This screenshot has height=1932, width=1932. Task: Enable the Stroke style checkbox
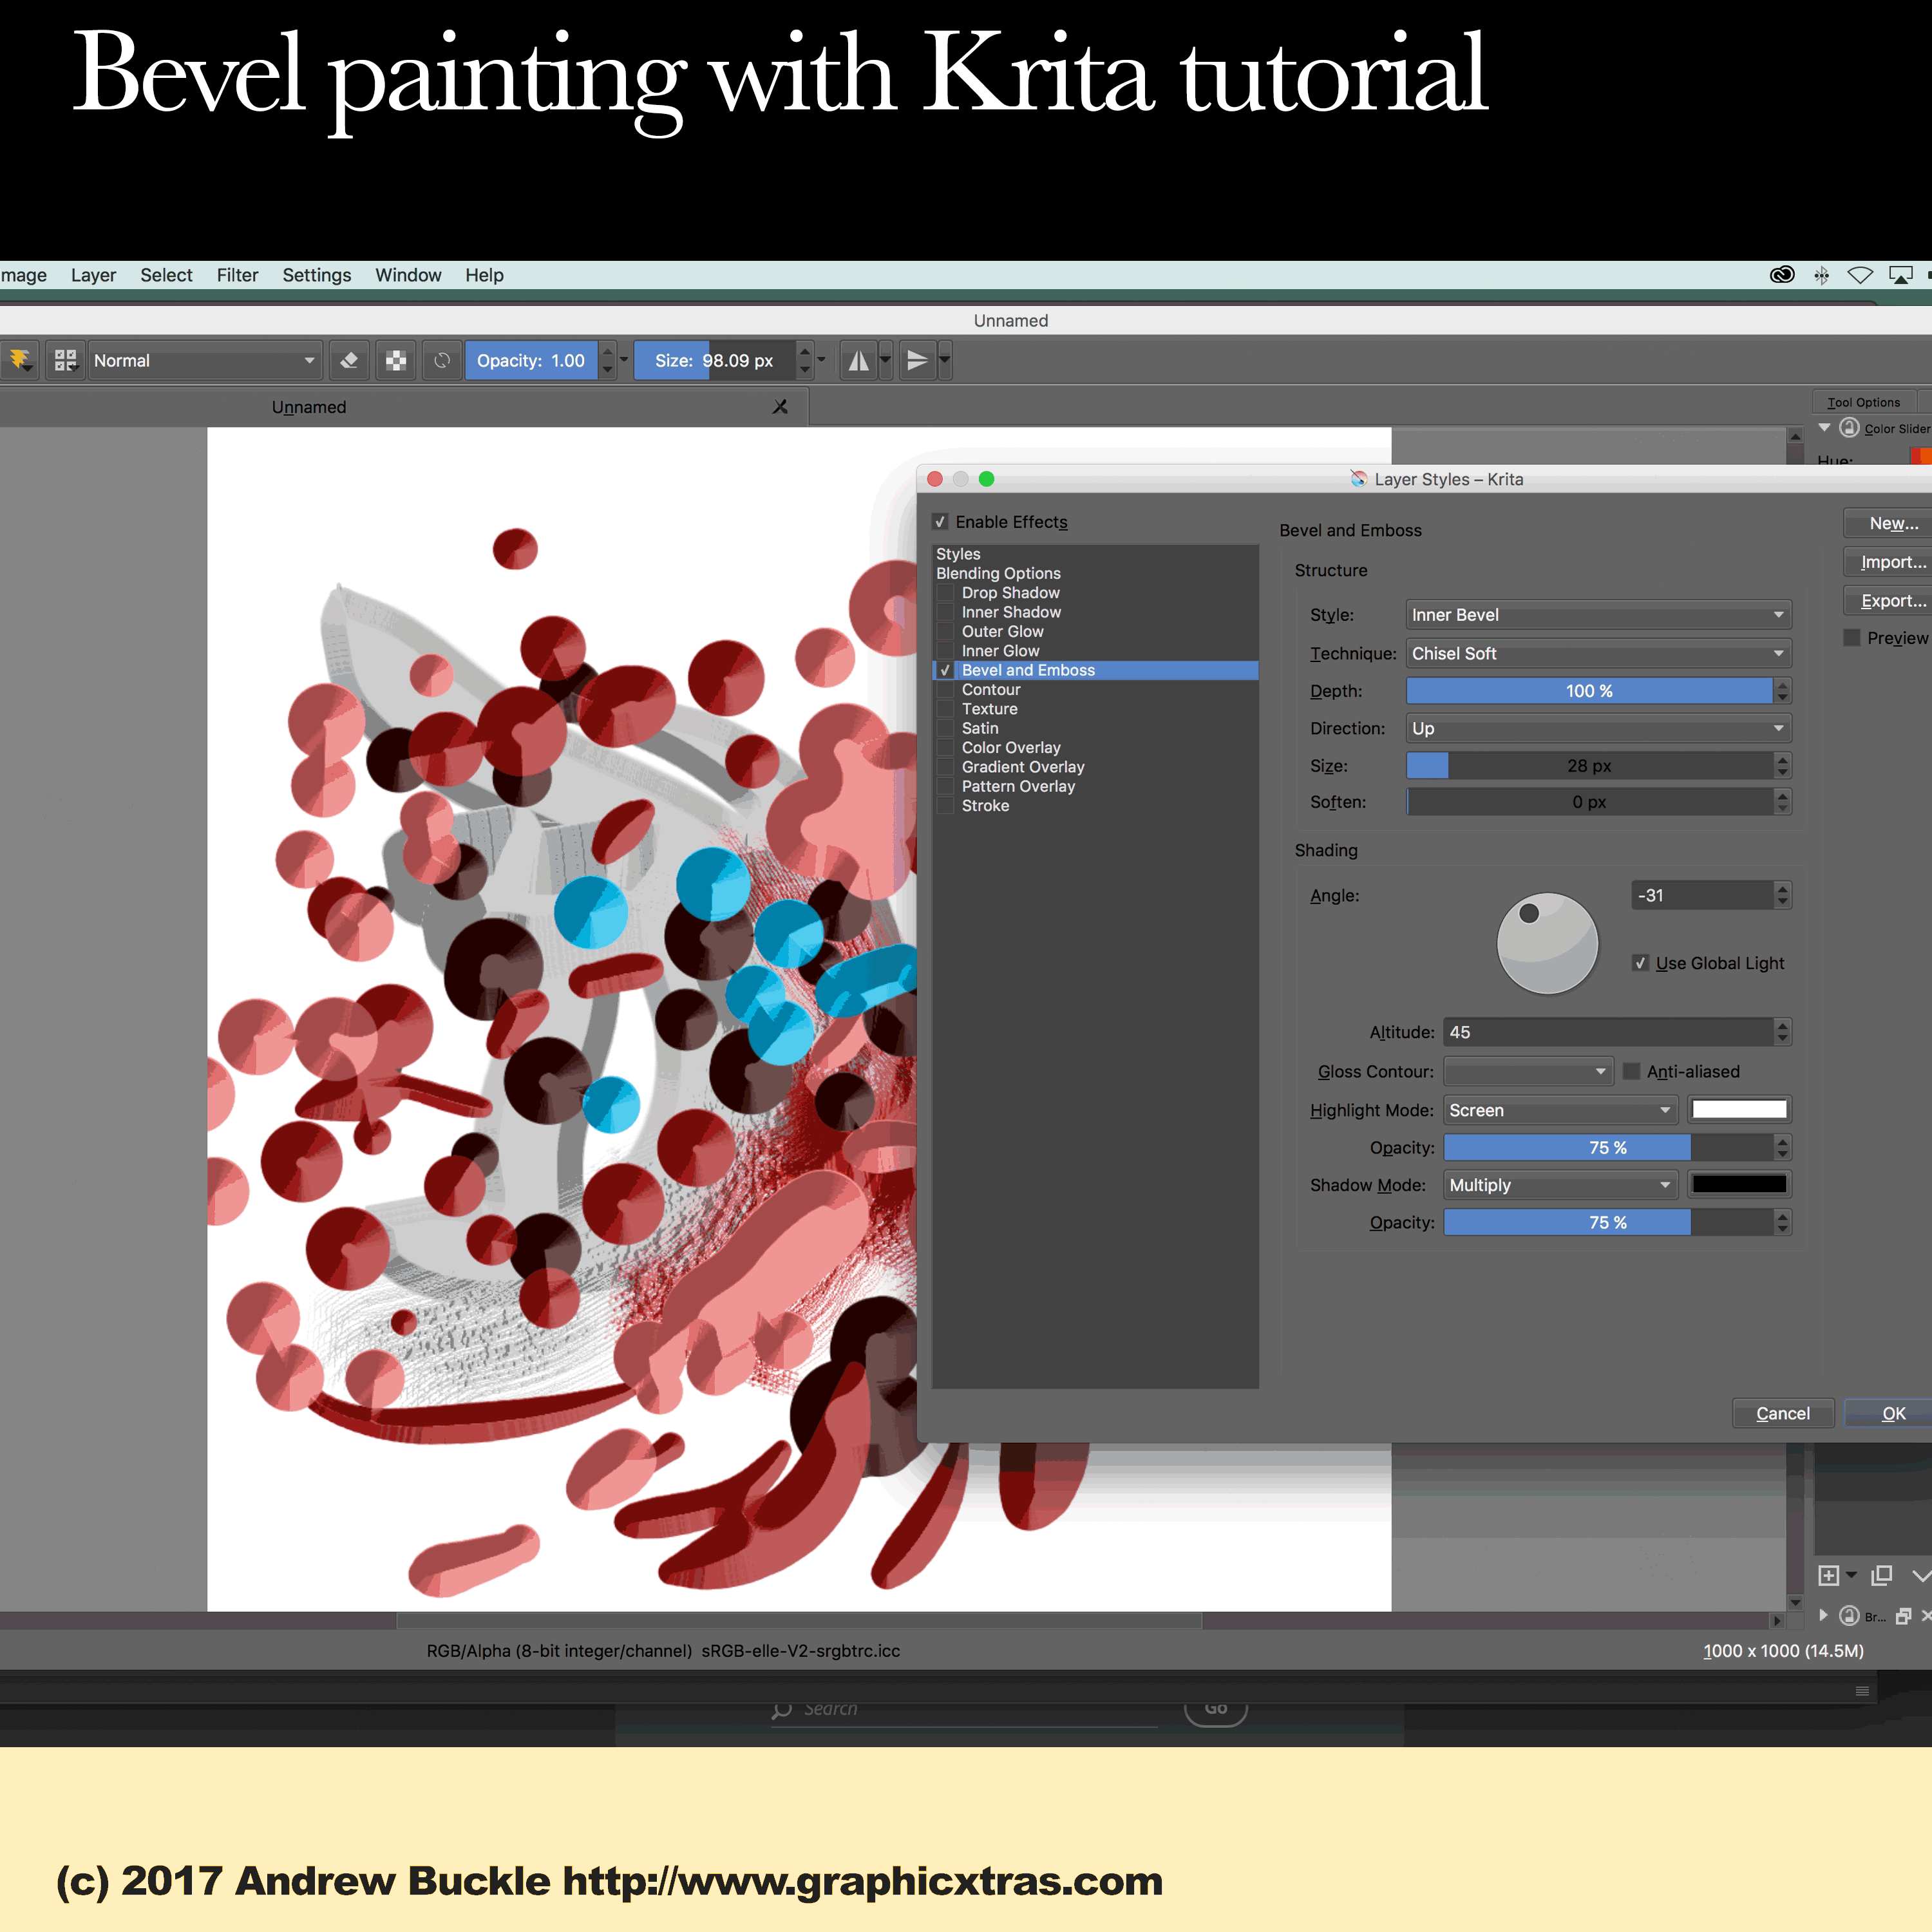tap(945, 806)
